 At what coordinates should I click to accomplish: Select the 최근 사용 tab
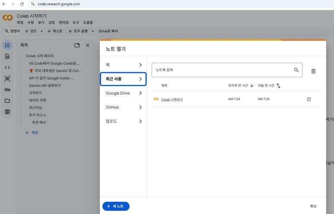point(123,79)
